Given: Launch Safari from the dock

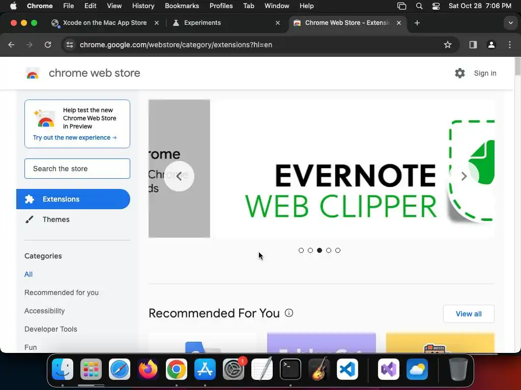Looking at the screenshot, I should (120, 369).
